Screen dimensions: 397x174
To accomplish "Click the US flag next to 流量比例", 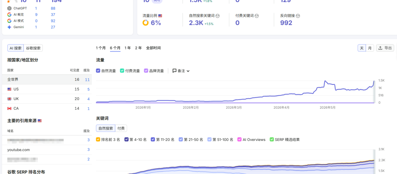I will pyautogui.click(x=160, y=16).
